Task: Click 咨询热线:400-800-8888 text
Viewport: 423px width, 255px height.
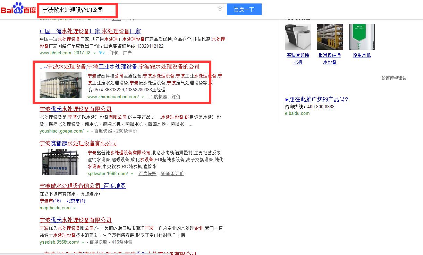Action: click(310, 107)
